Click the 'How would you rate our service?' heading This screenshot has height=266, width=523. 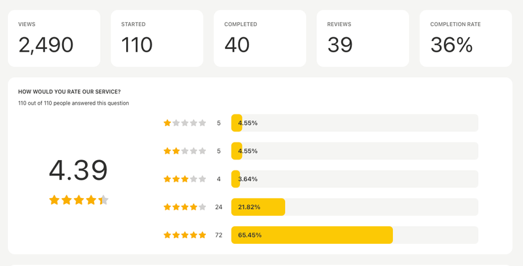click(69, 91)
